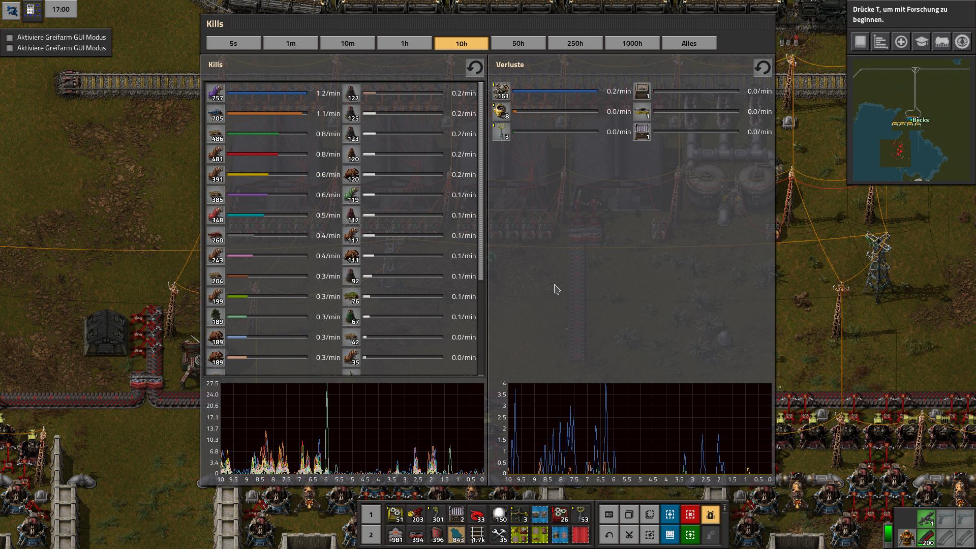This screenshot has width=976, height=549.
Task: Click kill entry with count 76
Action: click(351, 297)
